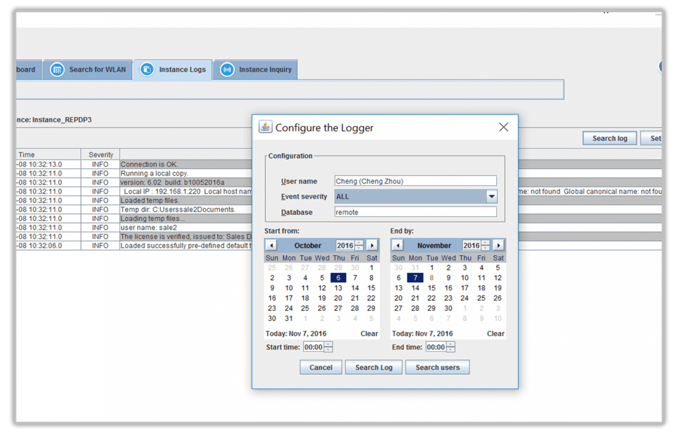Click the Time column header
The image size is (678, 434).
point(49,155)
